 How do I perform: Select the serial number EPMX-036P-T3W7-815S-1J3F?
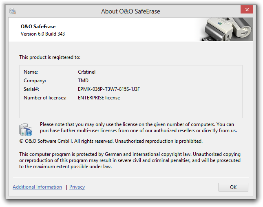click(109, 89)
